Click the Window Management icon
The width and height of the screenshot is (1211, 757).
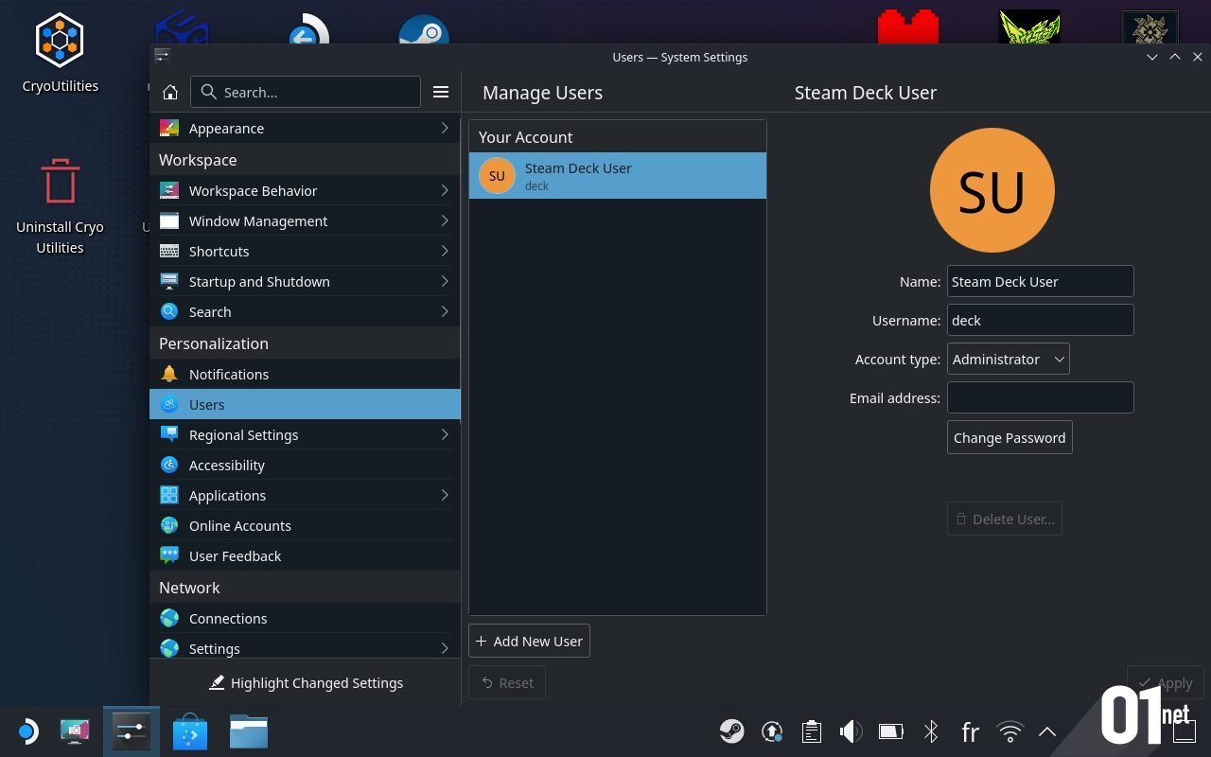pos(169,220)
